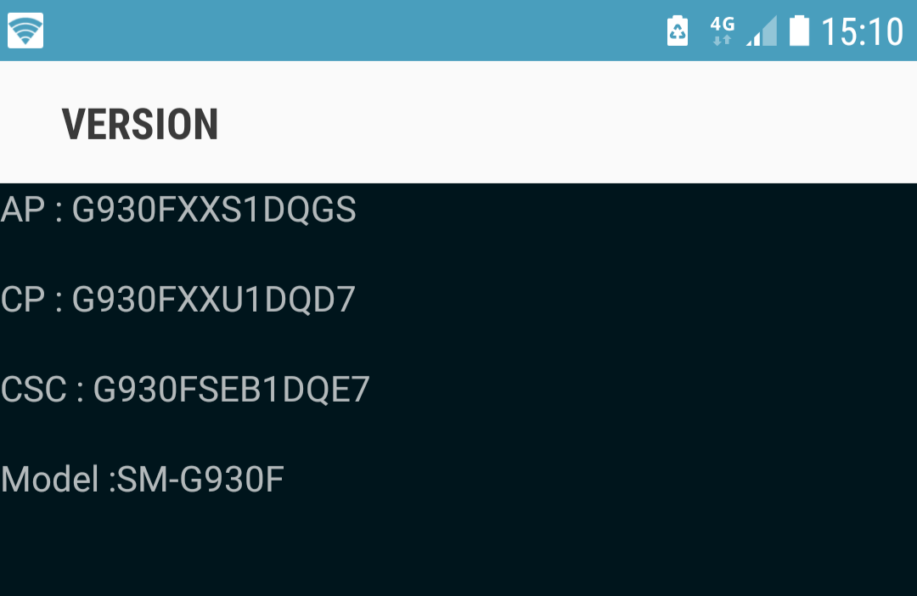
Task: Tap the battery recycle power-saving icon
Action: (x=678, y=31)
